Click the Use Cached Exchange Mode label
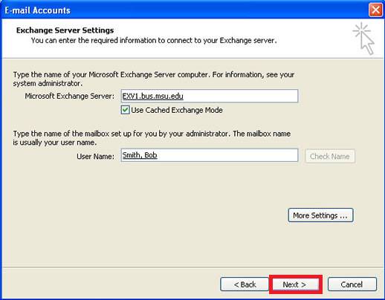385x300 pixels. pyautogui.click(x=177, y=110)
